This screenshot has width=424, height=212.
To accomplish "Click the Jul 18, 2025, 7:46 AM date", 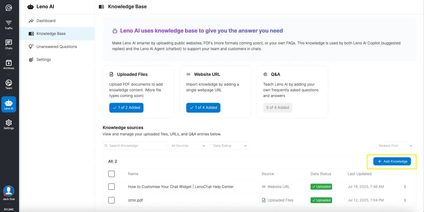I will (366, 187).
